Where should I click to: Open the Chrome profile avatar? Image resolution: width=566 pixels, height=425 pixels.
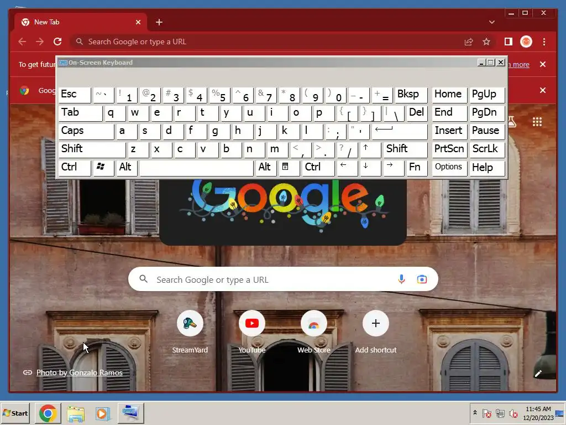tap(526, 42)
